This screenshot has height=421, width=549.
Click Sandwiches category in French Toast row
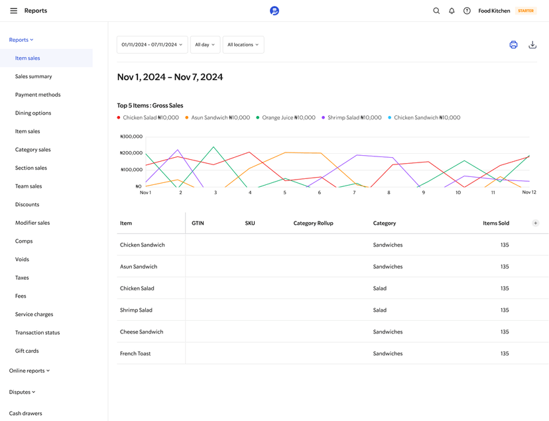[388, 353]
